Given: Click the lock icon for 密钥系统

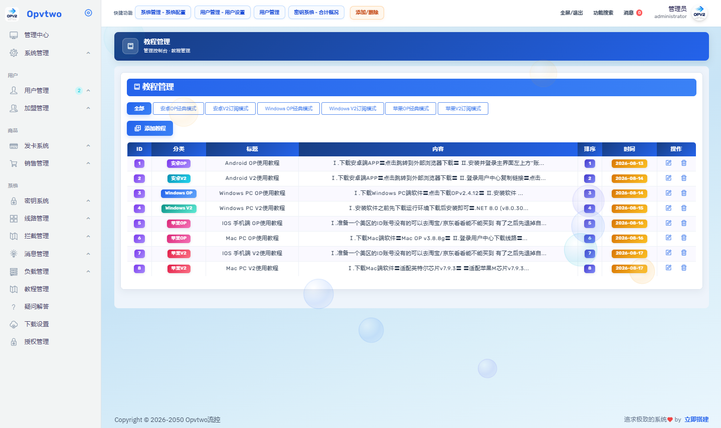Looking at the screenshot, I should [14, 201].
